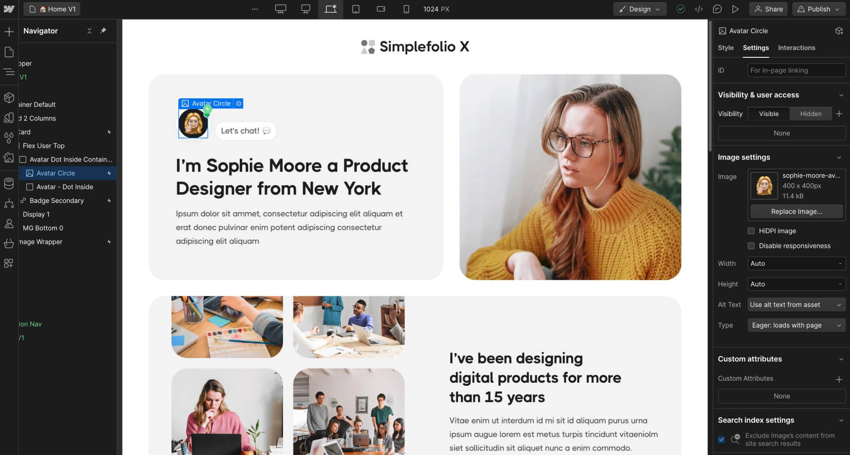
Task: Enable the HiDPI image checkbox
Action: click(751, 231)
